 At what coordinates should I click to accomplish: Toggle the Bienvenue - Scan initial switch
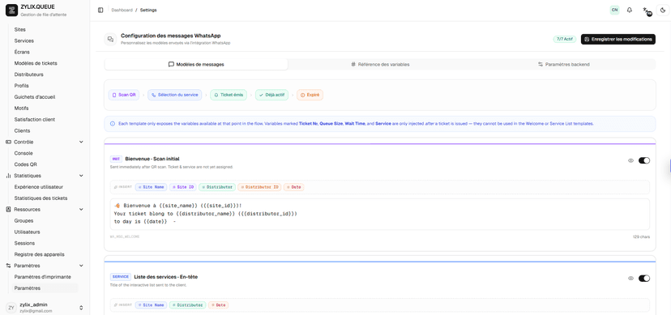point(644,160)
